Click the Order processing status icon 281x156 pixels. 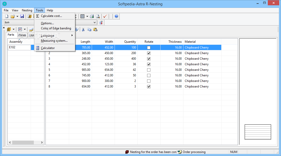180,152
